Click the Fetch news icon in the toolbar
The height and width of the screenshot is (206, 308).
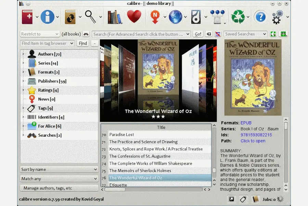pyautogui.click(x=155, y=17)
